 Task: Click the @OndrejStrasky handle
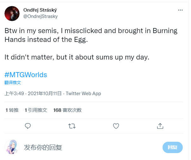pyautogui.click(x=40, y=16)
